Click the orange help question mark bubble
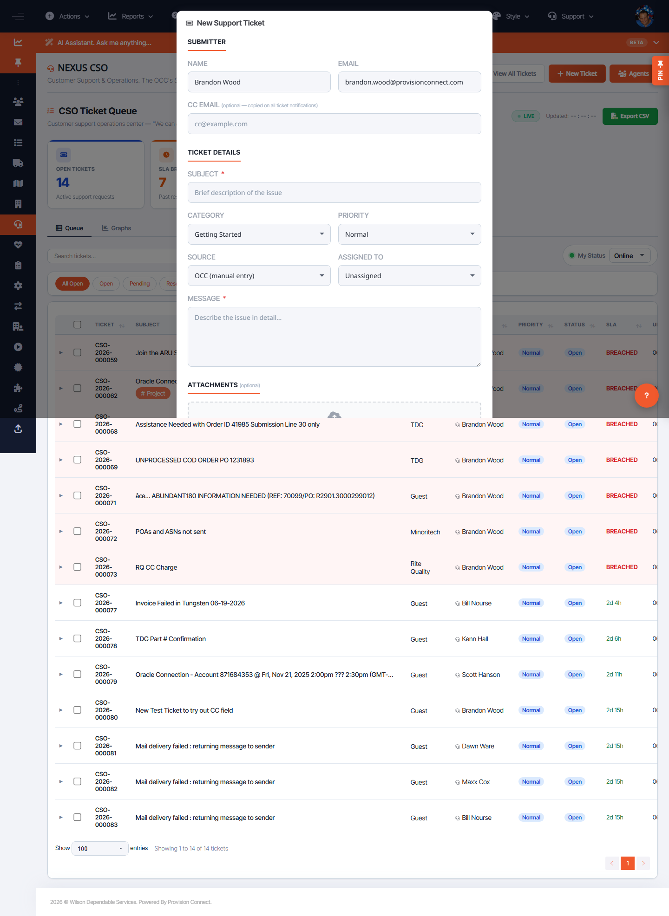Screen dimensions: 669x916 pyautogui.click(x=646, y=396)
